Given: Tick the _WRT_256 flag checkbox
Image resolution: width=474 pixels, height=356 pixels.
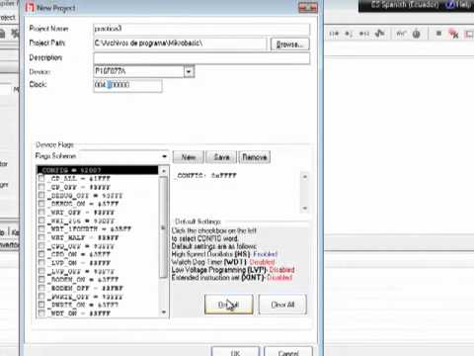Looking at the screenshot, I should [41, 221].
